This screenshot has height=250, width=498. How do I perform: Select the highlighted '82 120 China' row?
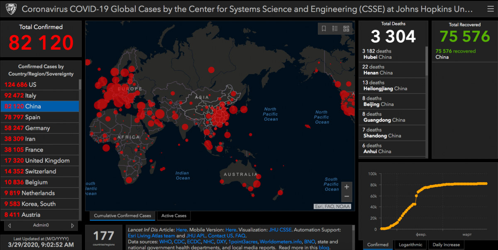[40, 106]
